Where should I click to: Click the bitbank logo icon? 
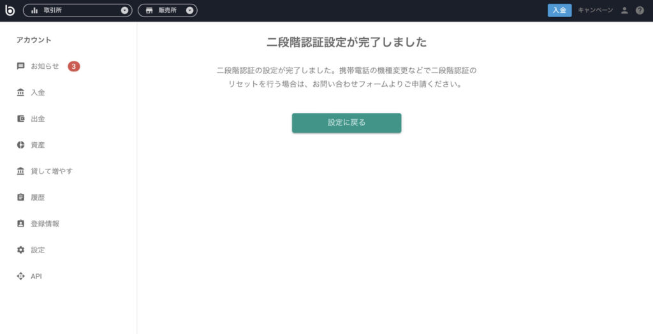click(x=10, y=10)
